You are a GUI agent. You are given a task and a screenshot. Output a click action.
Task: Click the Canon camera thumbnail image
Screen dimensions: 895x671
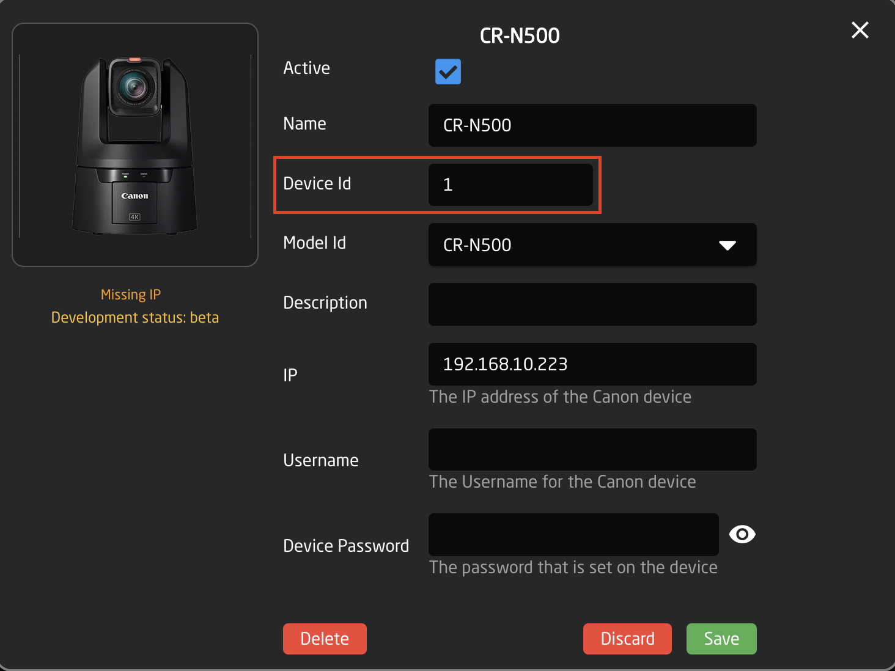pos(135,145)
